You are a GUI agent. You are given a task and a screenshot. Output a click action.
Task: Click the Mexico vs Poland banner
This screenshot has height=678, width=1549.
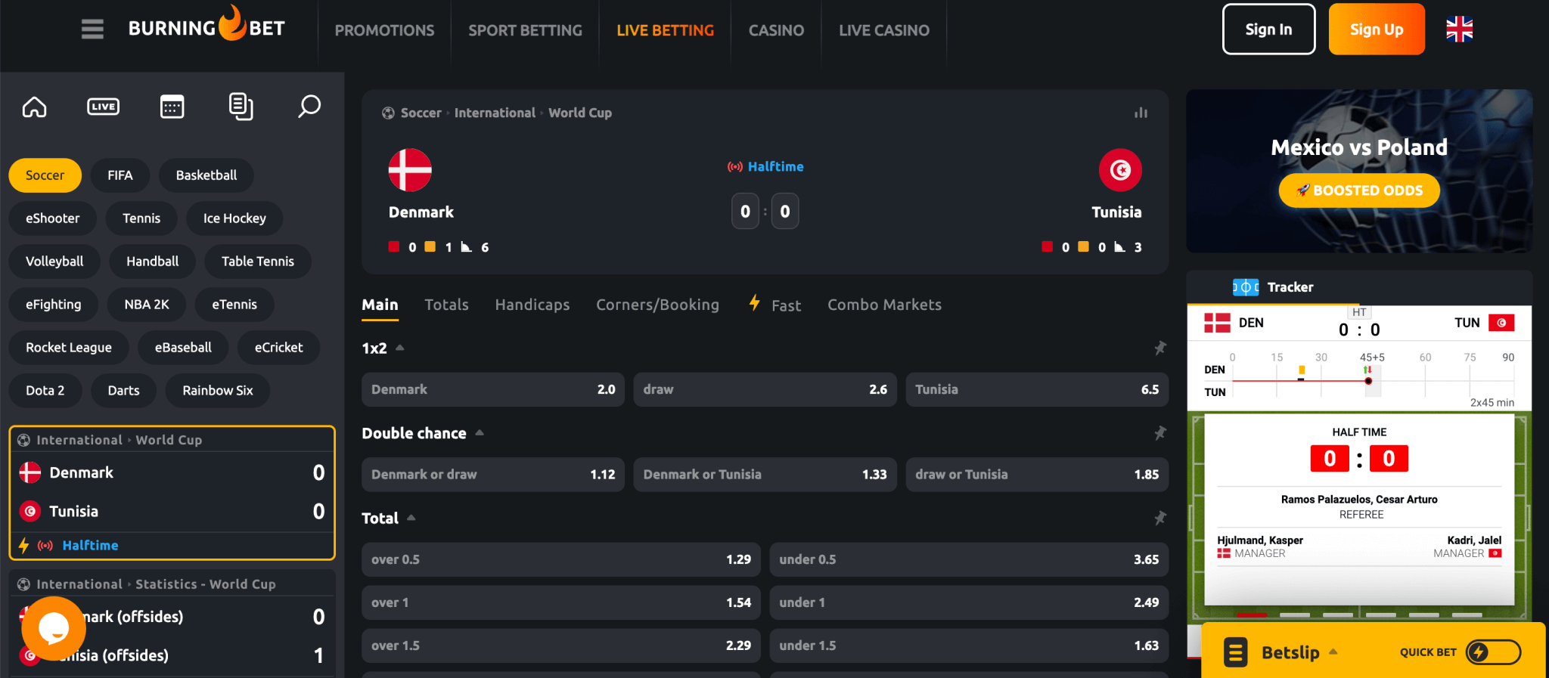(1359, 171)
